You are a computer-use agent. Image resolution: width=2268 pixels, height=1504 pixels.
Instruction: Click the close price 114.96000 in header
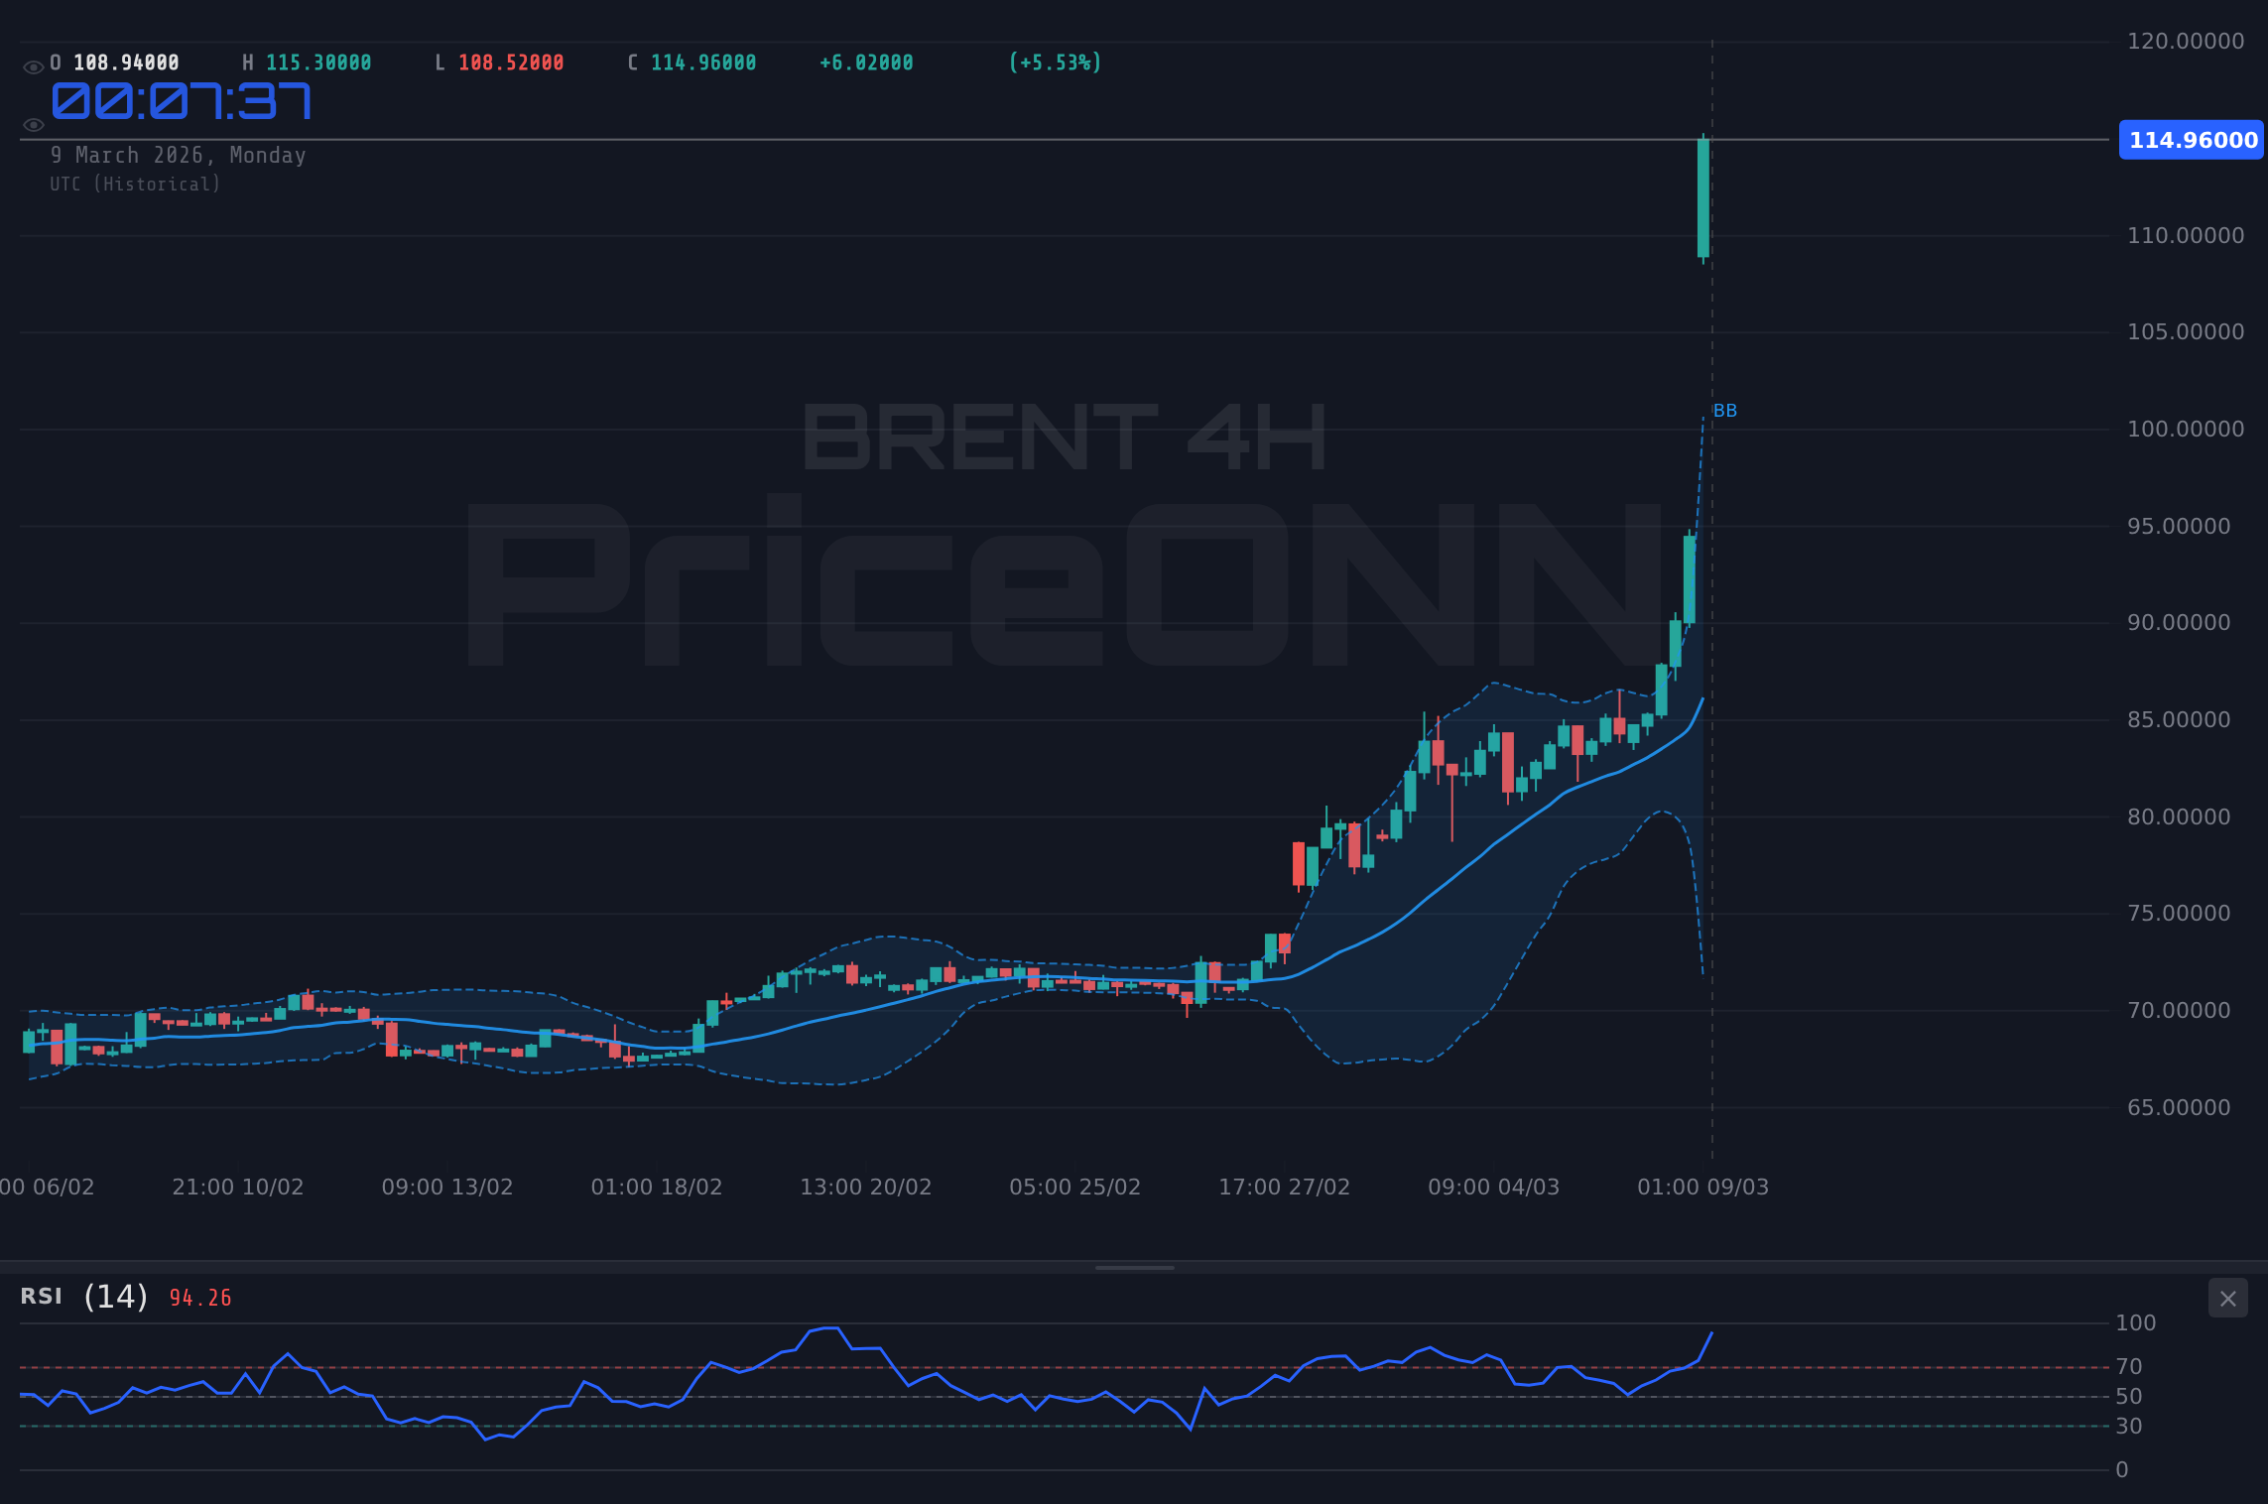pos(703,63)
